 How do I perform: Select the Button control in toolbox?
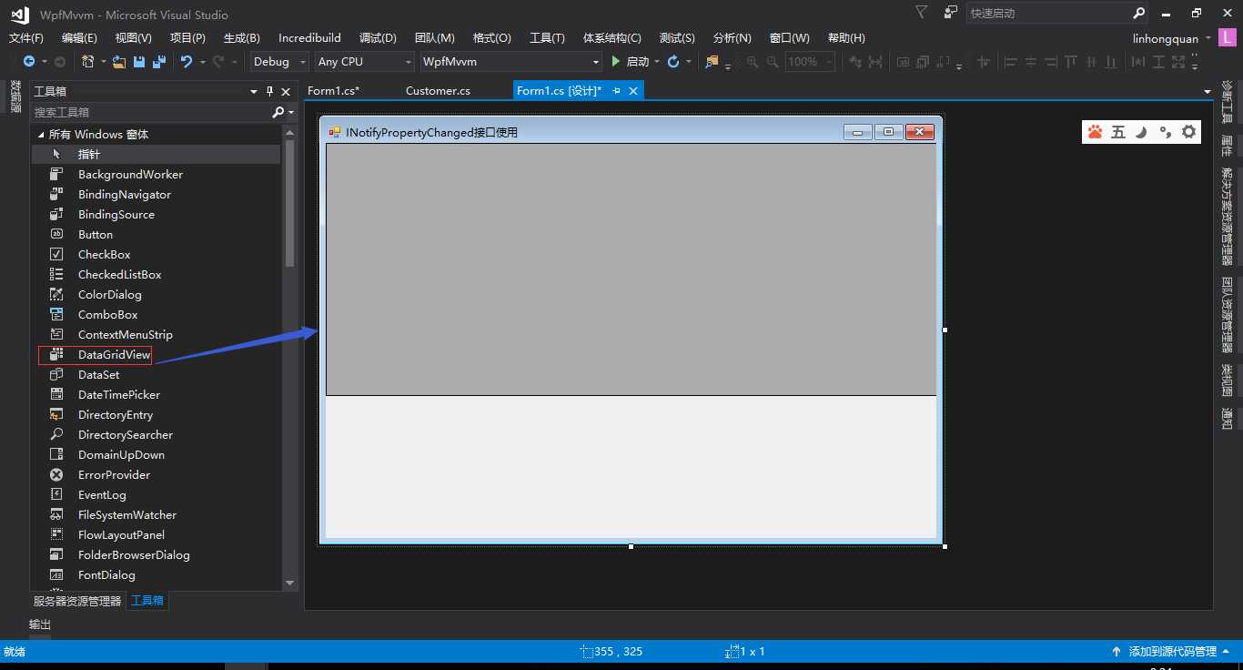tap(156, 235)
